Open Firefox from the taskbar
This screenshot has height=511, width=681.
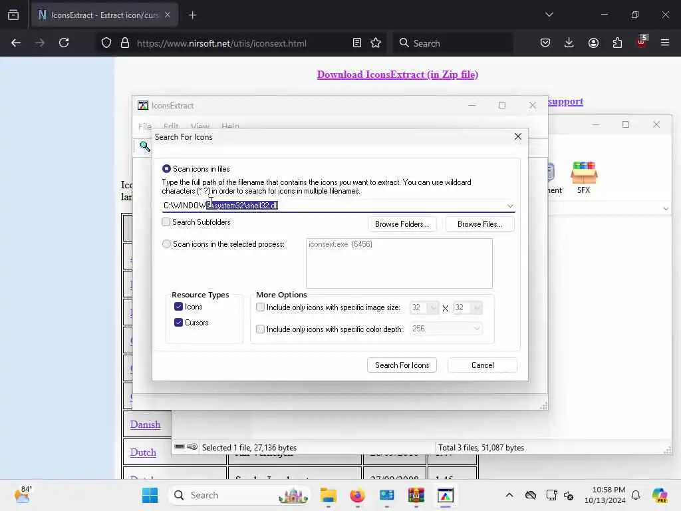[x=357, y=495]
